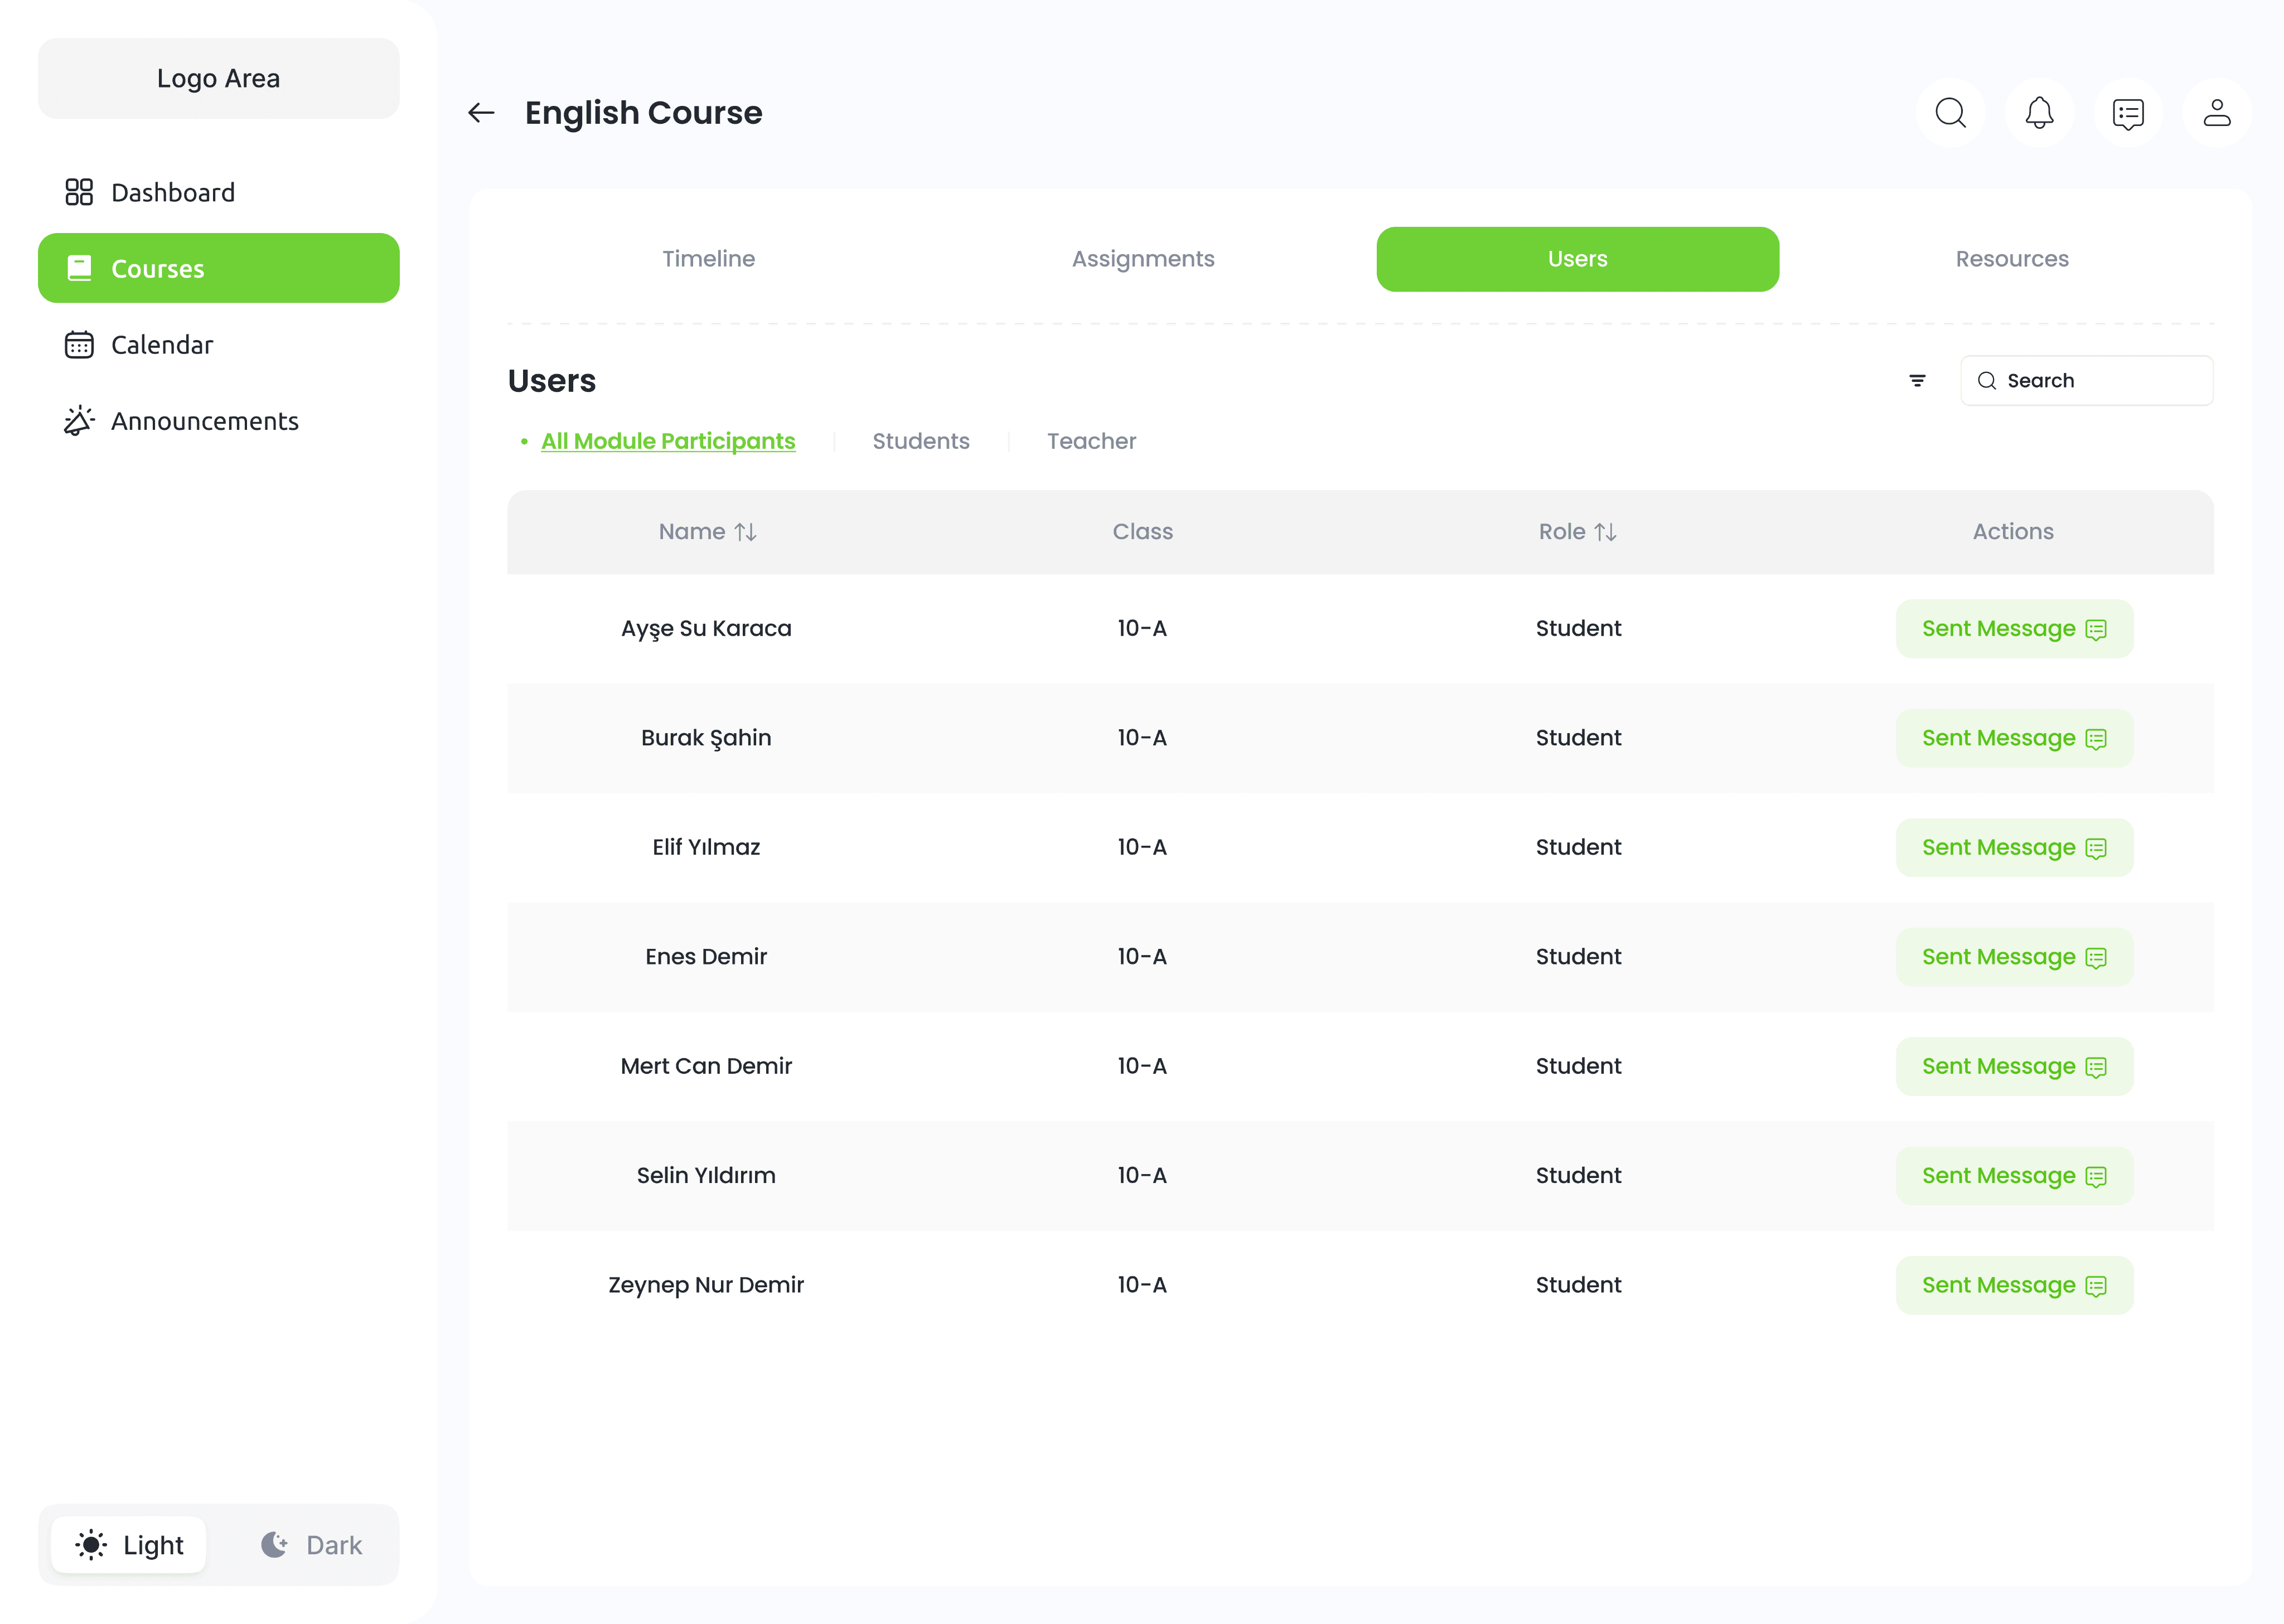Switch to the Timeline tab
The width and height of the screenshot is (2284, 1624).
(x=708, y=259)
